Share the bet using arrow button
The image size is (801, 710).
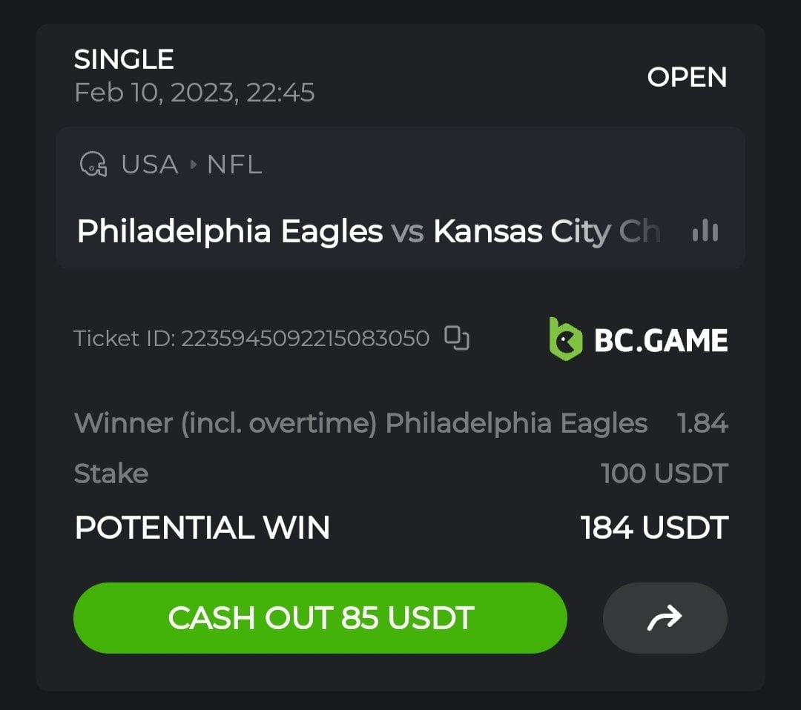(665, 617)
